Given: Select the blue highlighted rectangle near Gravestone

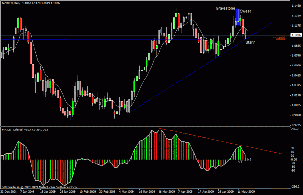Looking at the screenshot, I should coord(238,17).
